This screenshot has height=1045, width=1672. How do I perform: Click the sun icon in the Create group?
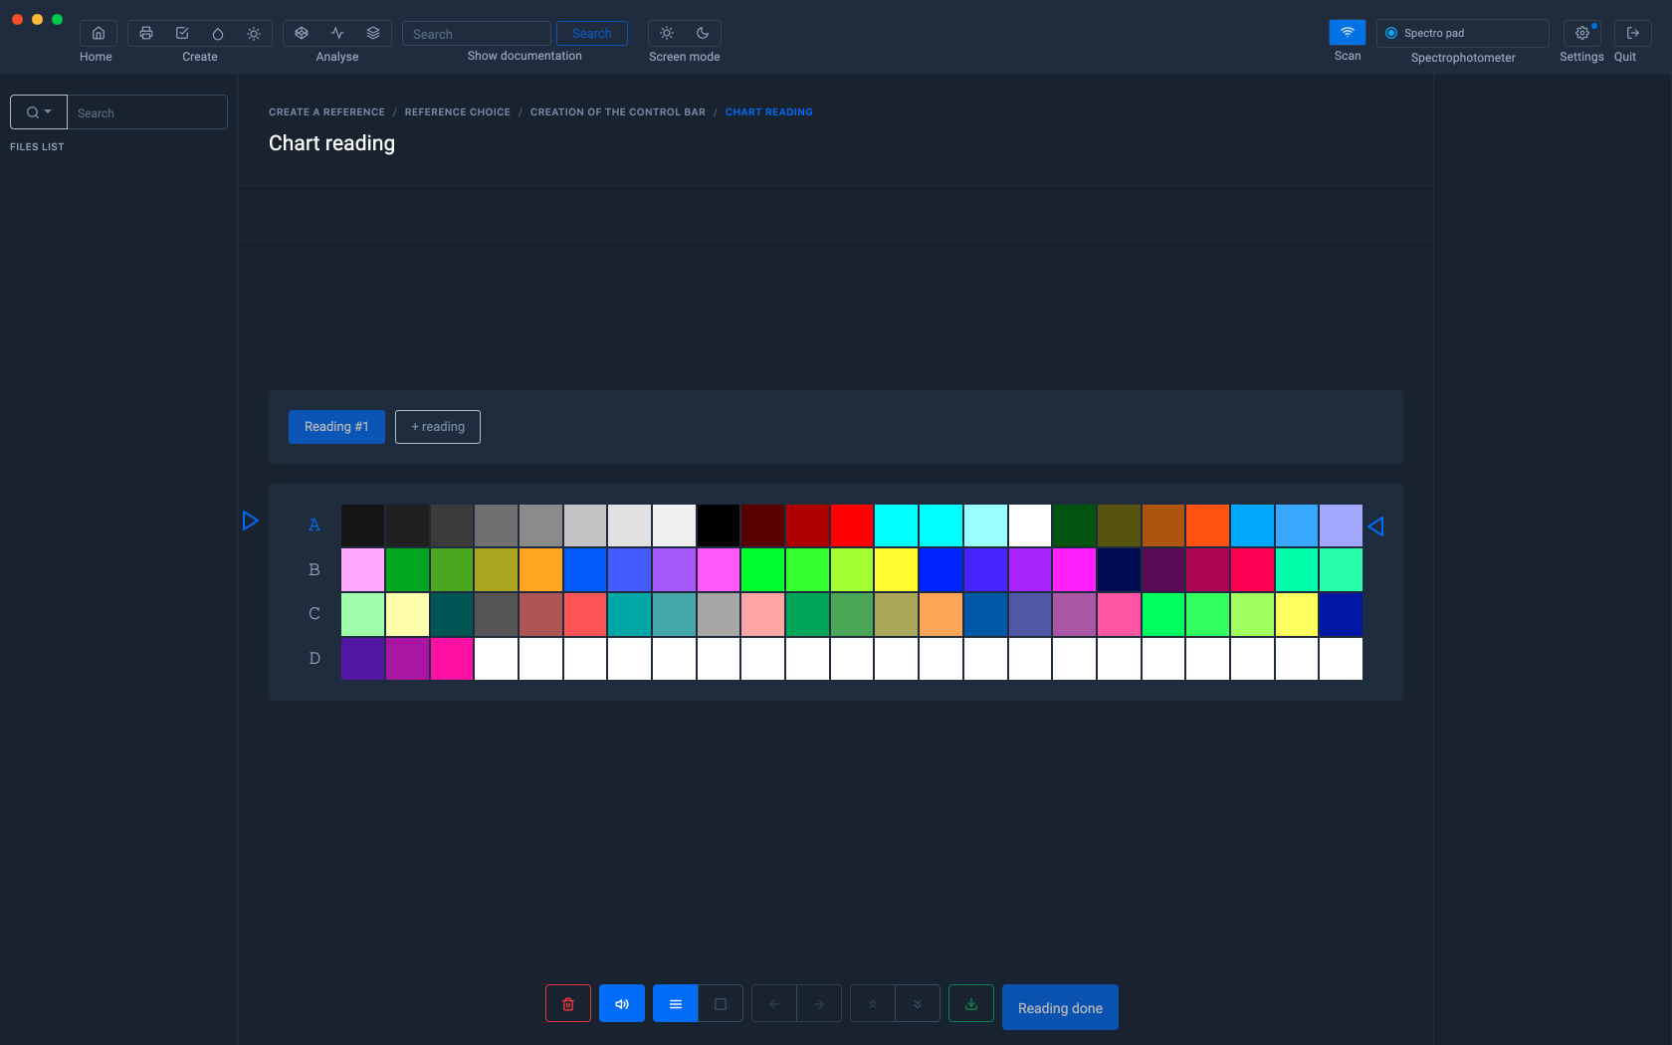click(x=254, y=33)
